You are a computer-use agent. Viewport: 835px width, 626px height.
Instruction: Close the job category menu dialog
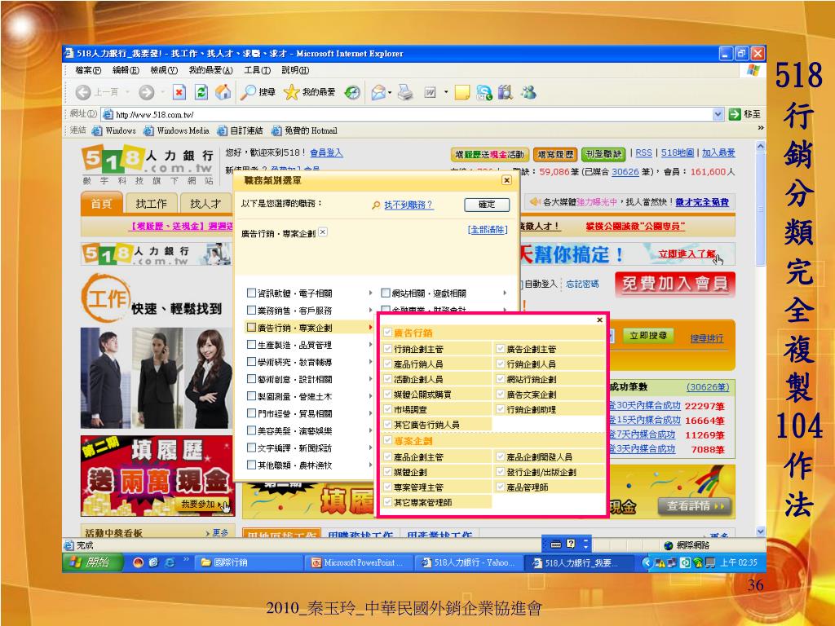click(506, 180)
